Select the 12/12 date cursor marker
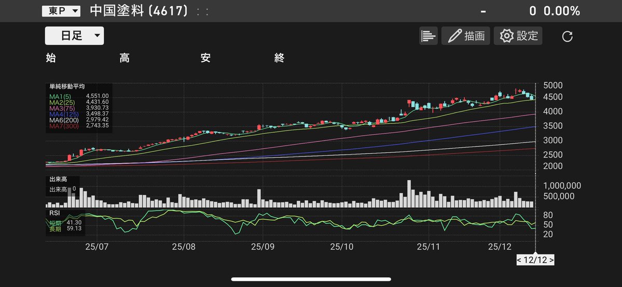Image resolution: width=622 pixels, height=287 pixels. [535, 261]
